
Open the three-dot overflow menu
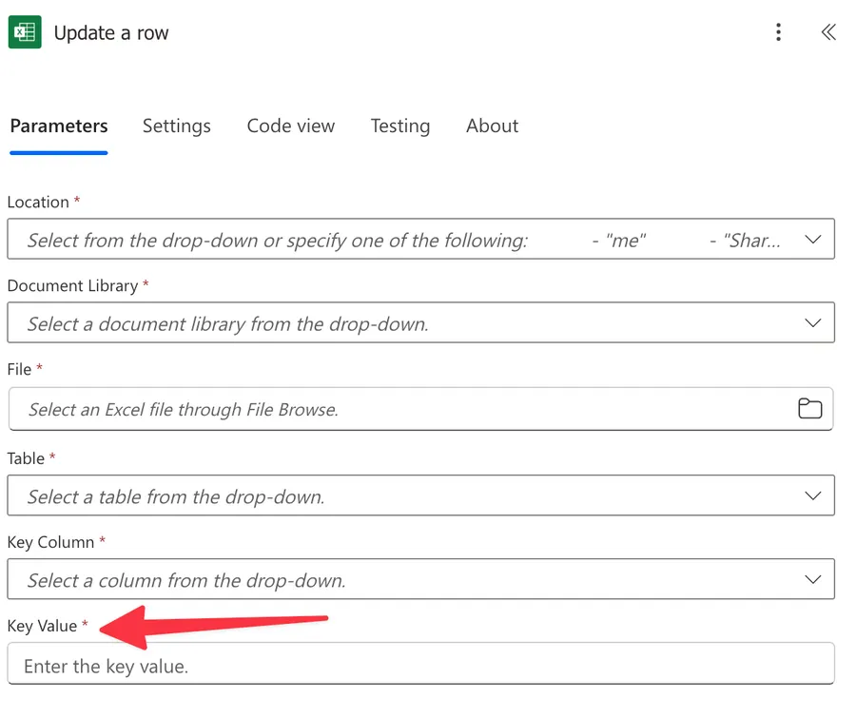(x=778, y=31)
